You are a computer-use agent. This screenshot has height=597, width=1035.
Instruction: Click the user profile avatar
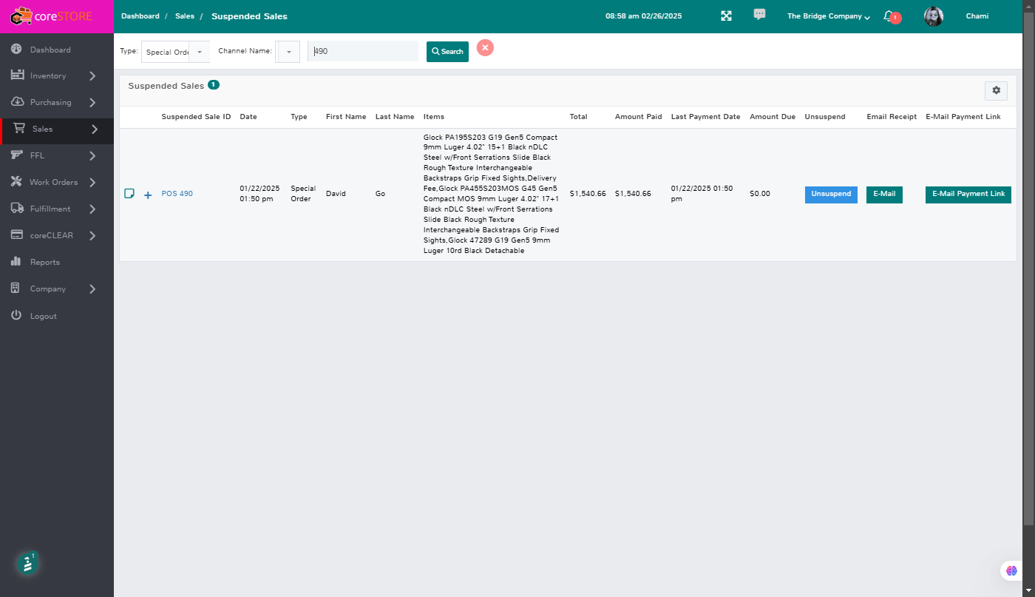click(934, 16)
